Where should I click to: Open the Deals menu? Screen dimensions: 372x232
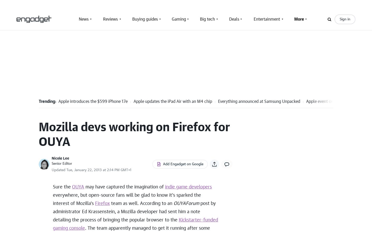click(234, 19)
